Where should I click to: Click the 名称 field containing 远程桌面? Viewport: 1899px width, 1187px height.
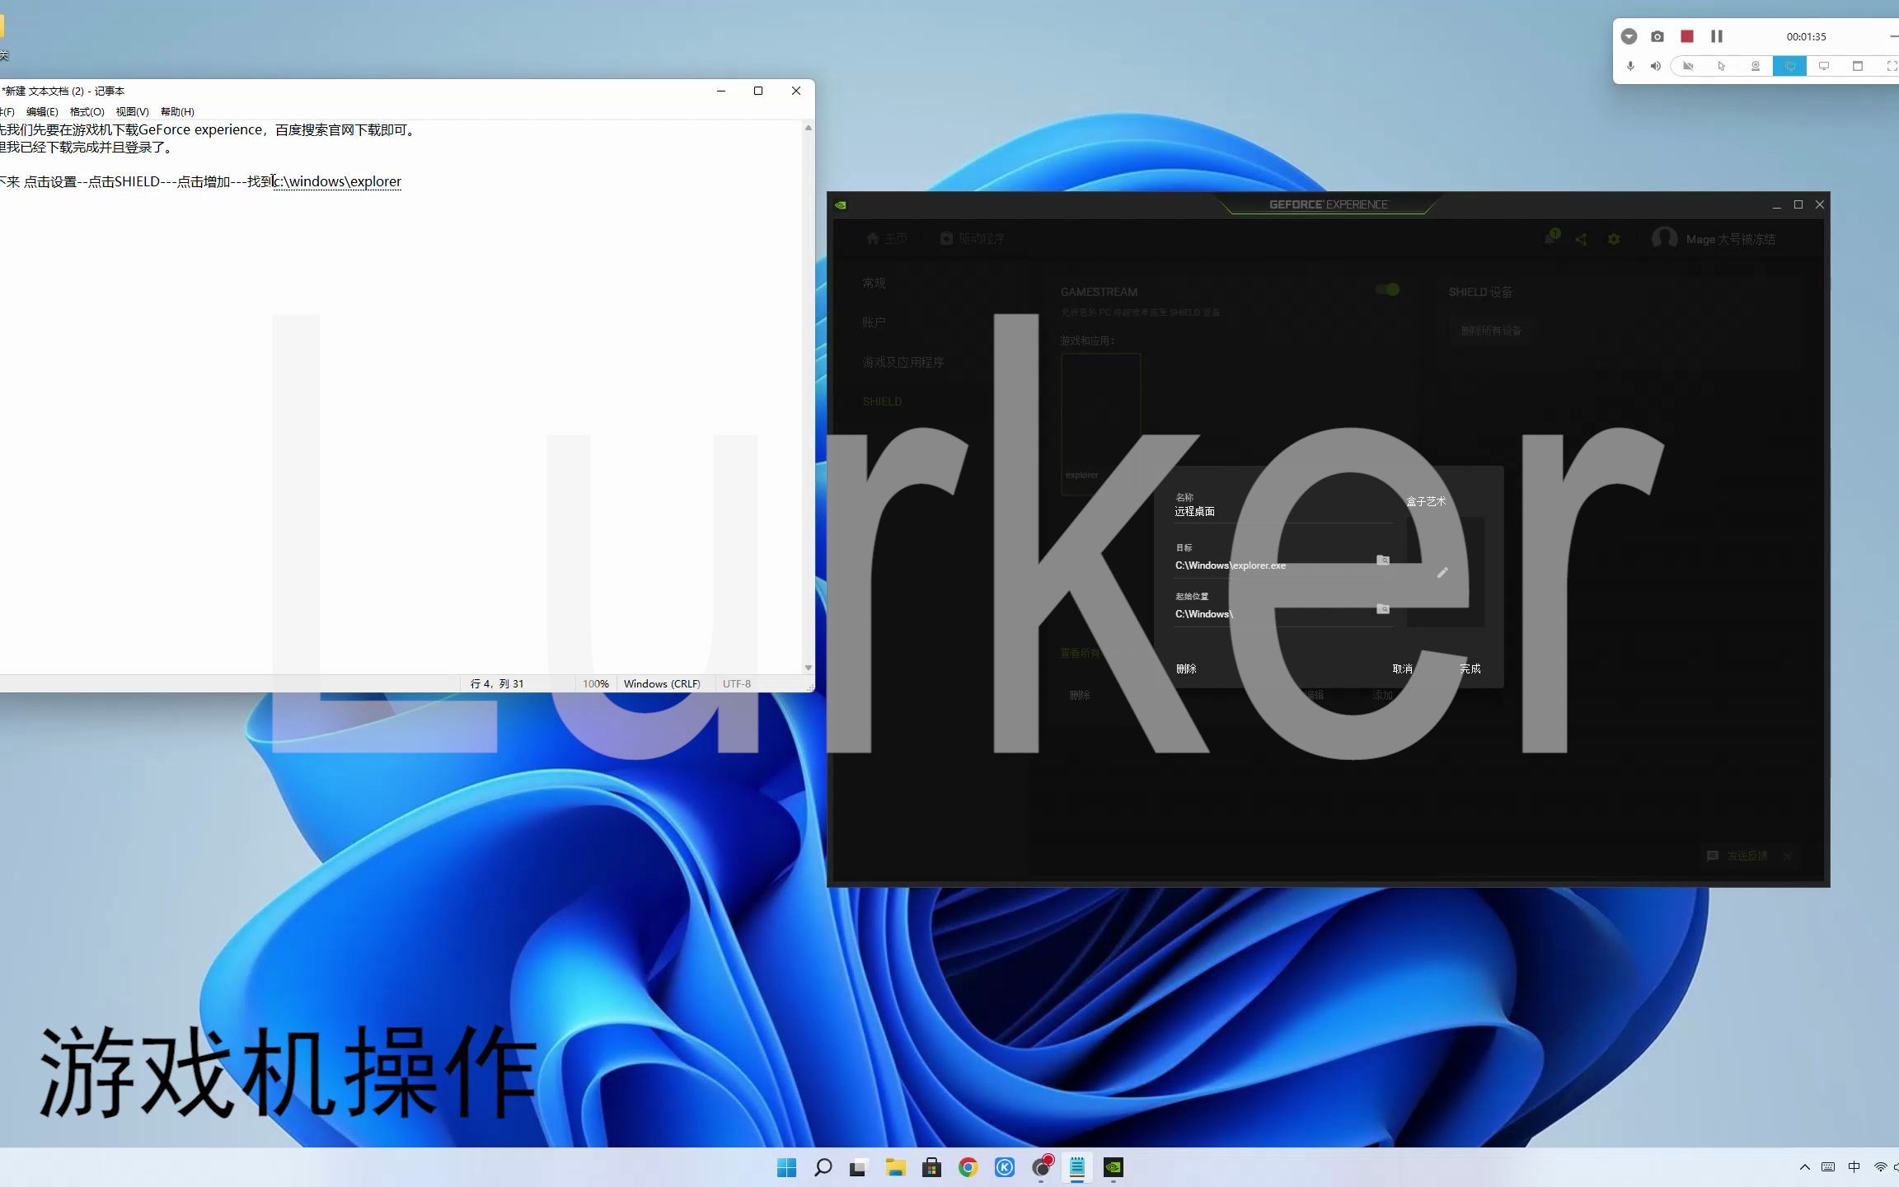click(1283, 511)
